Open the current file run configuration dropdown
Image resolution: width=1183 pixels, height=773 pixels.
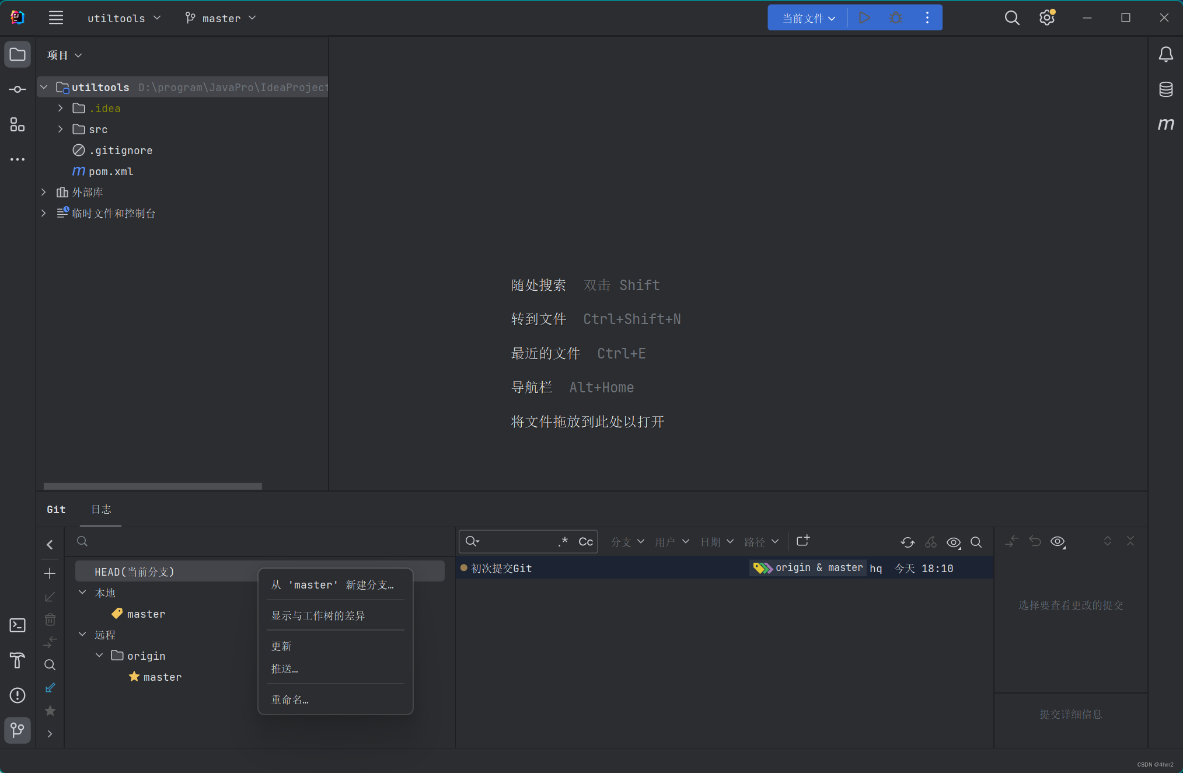coord(808,18)
